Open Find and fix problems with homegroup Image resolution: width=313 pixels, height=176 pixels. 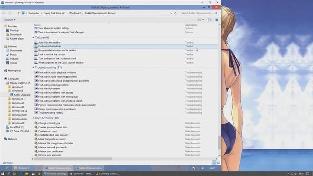(x=58, y=97)
